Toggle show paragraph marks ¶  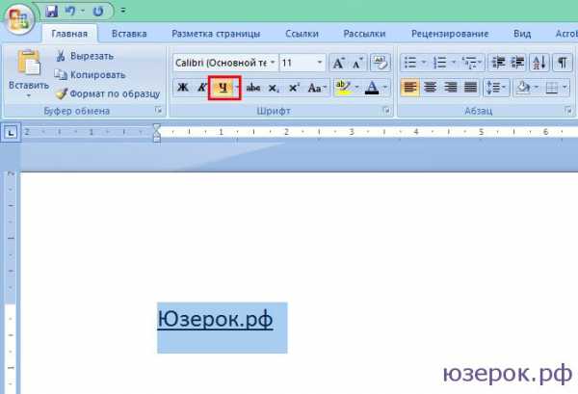pos(563,63)
